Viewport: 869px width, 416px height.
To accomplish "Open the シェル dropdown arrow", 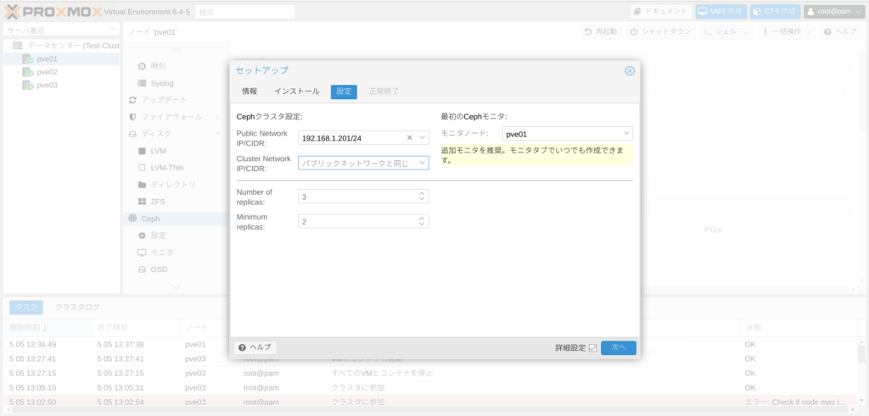I will 747,31.
